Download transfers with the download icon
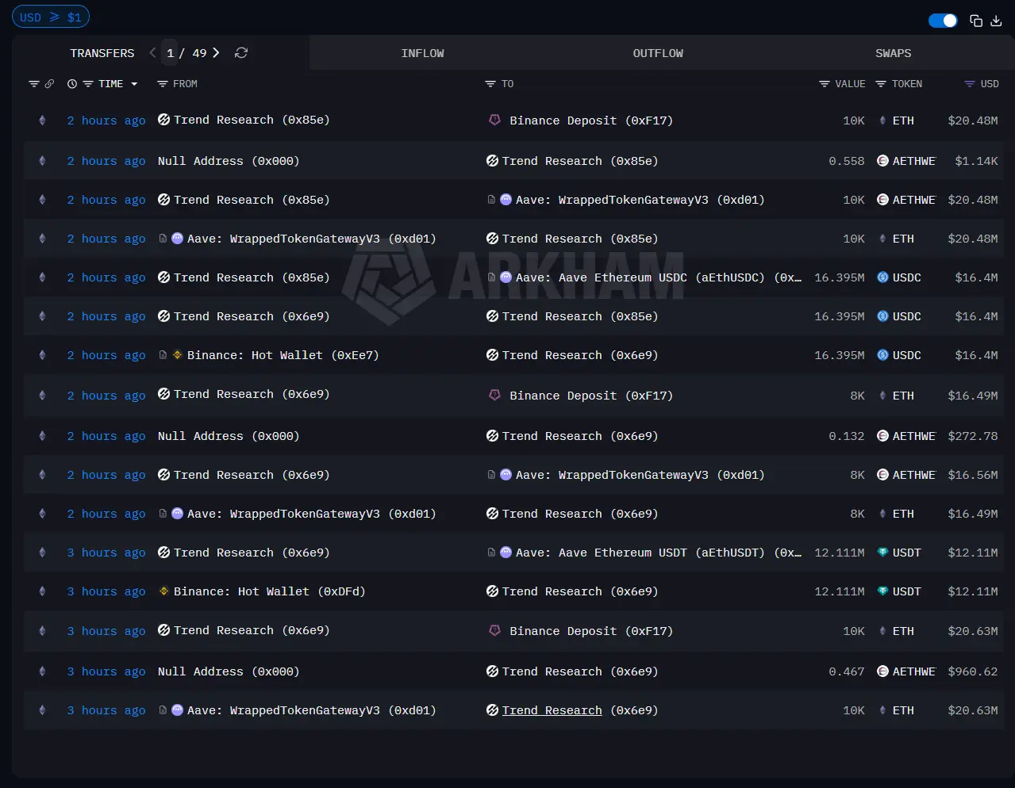Screen dimensions: 1015x788 996,21
